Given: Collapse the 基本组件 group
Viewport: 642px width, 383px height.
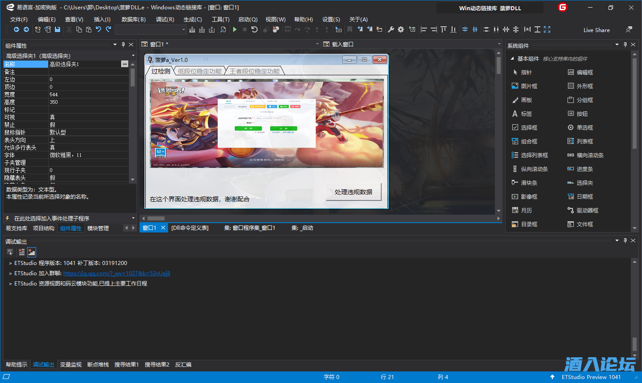Looking at the screenshot, I should pos(512,58).
